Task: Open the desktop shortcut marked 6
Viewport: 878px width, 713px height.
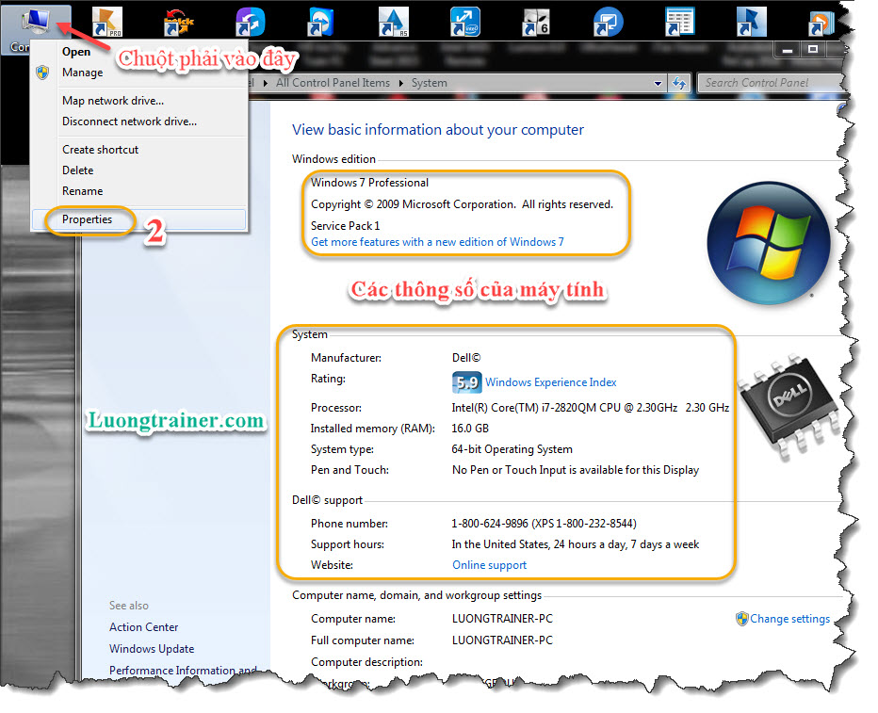Action: pos(536,23)
